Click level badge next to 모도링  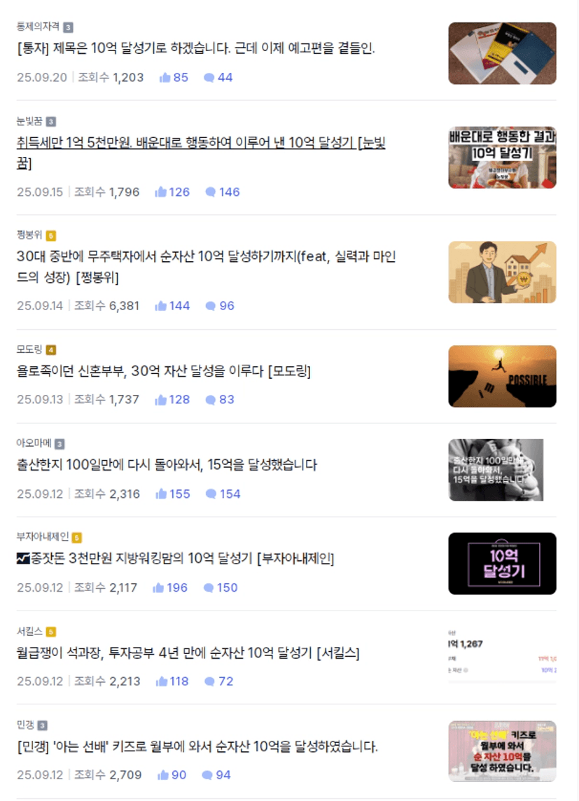(51, 350)
